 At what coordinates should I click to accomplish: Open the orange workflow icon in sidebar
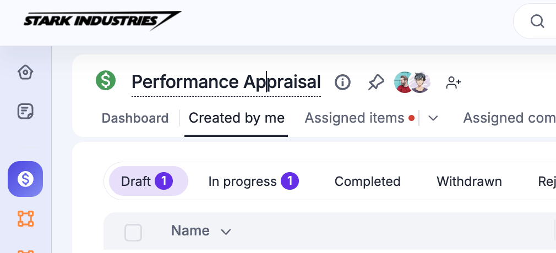25,218
